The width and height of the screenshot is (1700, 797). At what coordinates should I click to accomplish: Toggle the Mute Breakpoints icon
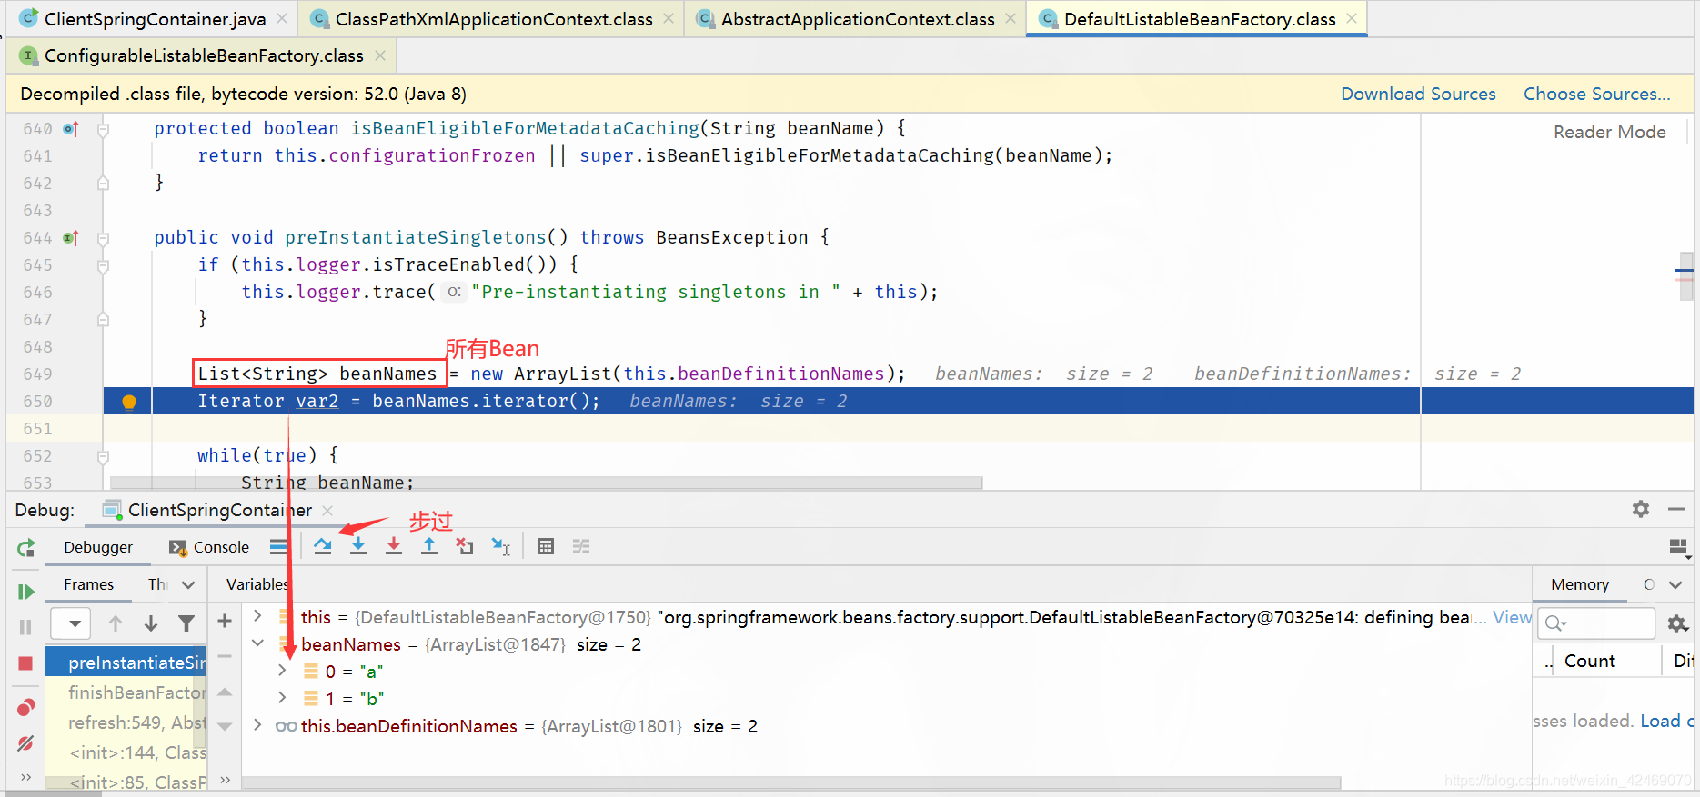point(25,743)
